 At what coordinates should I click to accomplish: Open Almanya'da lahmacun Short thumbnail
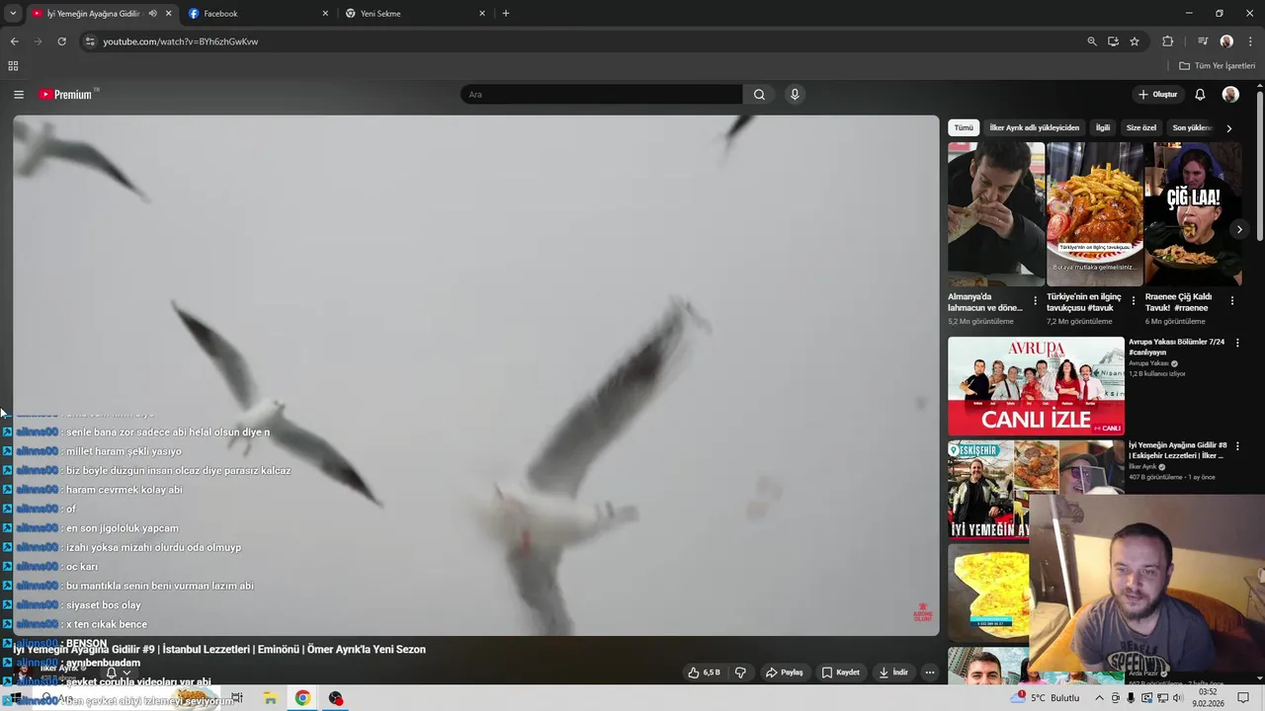click(996, 214)
